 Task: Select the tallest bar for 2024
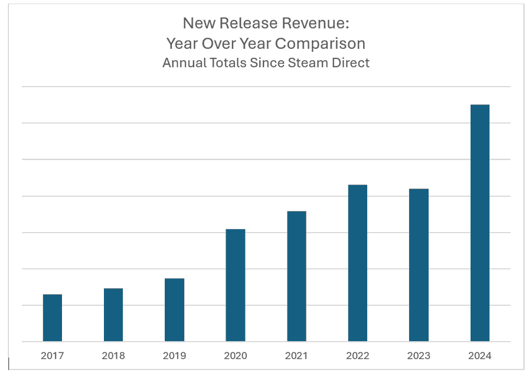tap(479, 223)
